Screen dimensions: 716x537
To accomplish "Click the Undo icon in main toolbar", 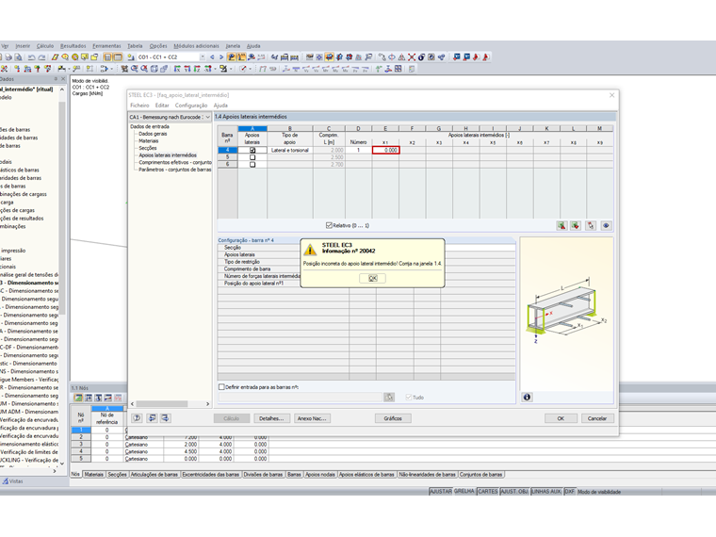I will 31,57.
